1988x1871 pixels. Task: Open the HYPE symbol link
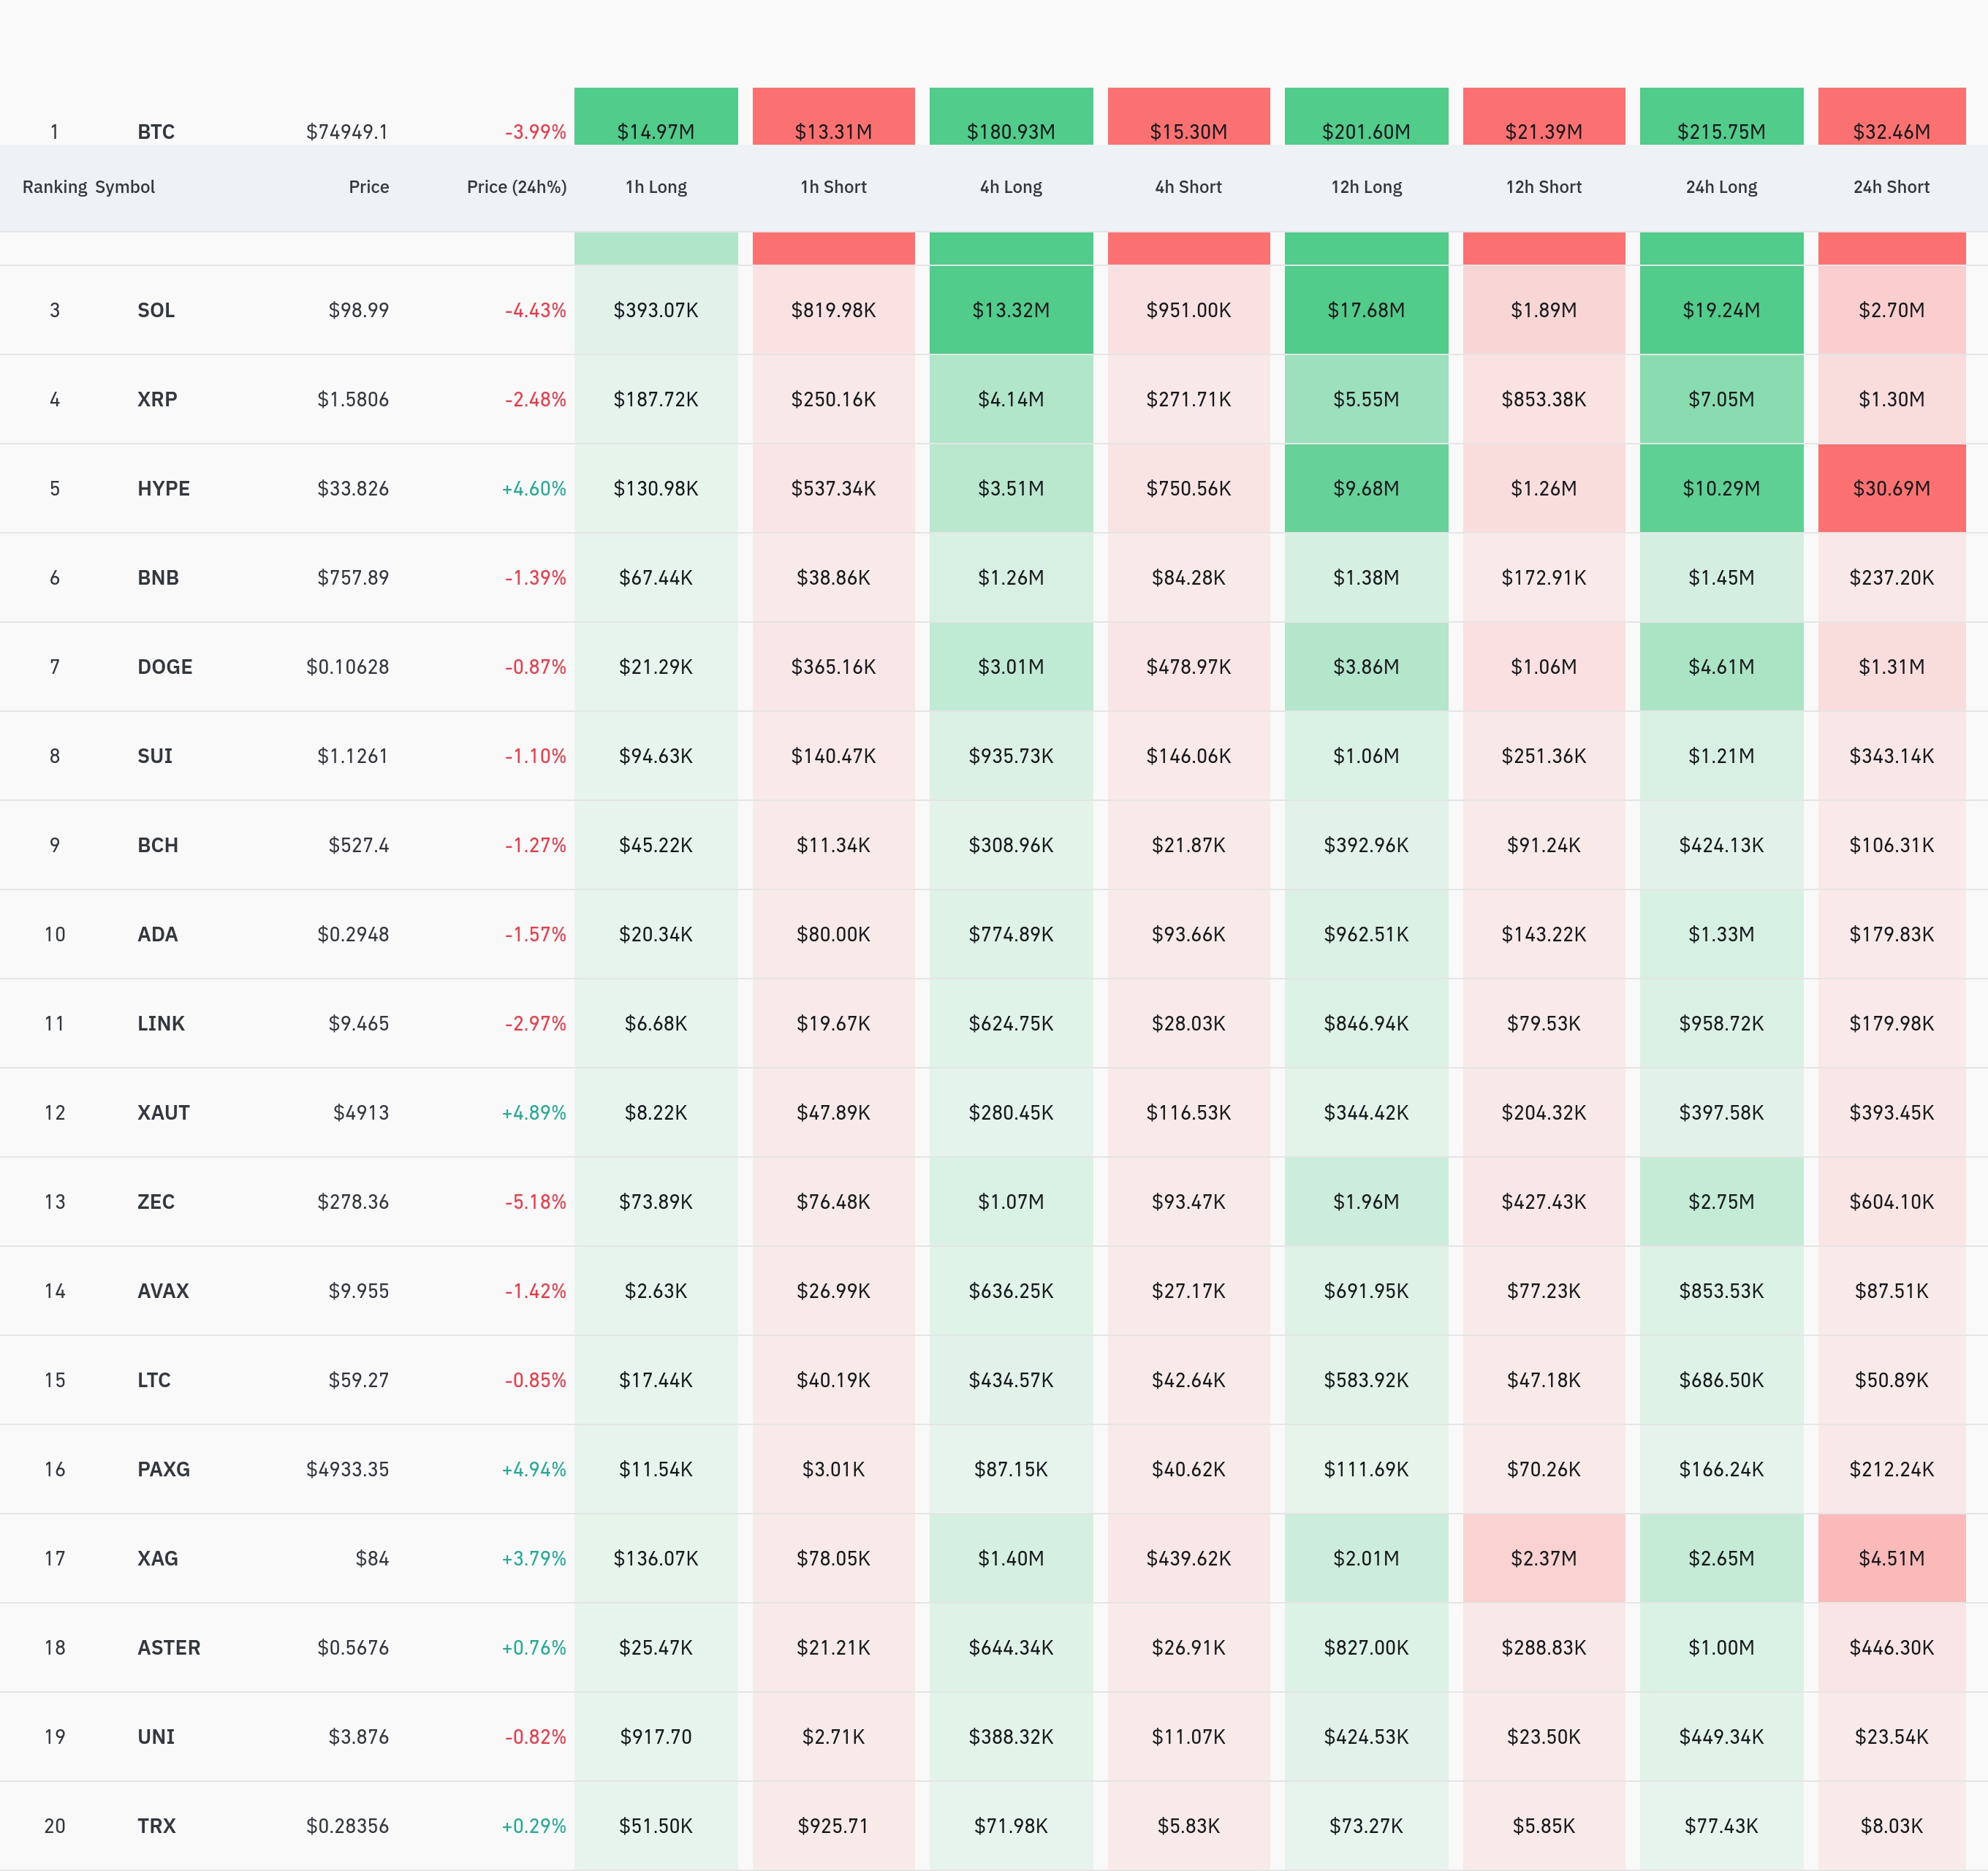click(x=163, y=489)
